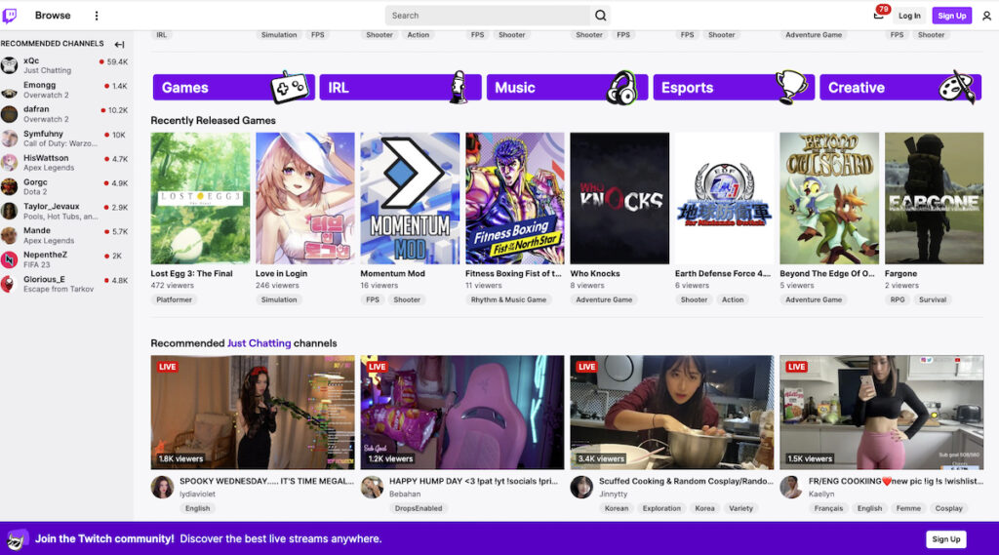Screen dimensions: 999x555
Task: Browse the IRL category
Action: tap(400, 87)
